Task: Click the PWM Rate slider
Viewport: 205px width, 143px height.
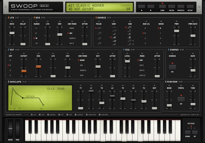Action: [x=193, y=36]
